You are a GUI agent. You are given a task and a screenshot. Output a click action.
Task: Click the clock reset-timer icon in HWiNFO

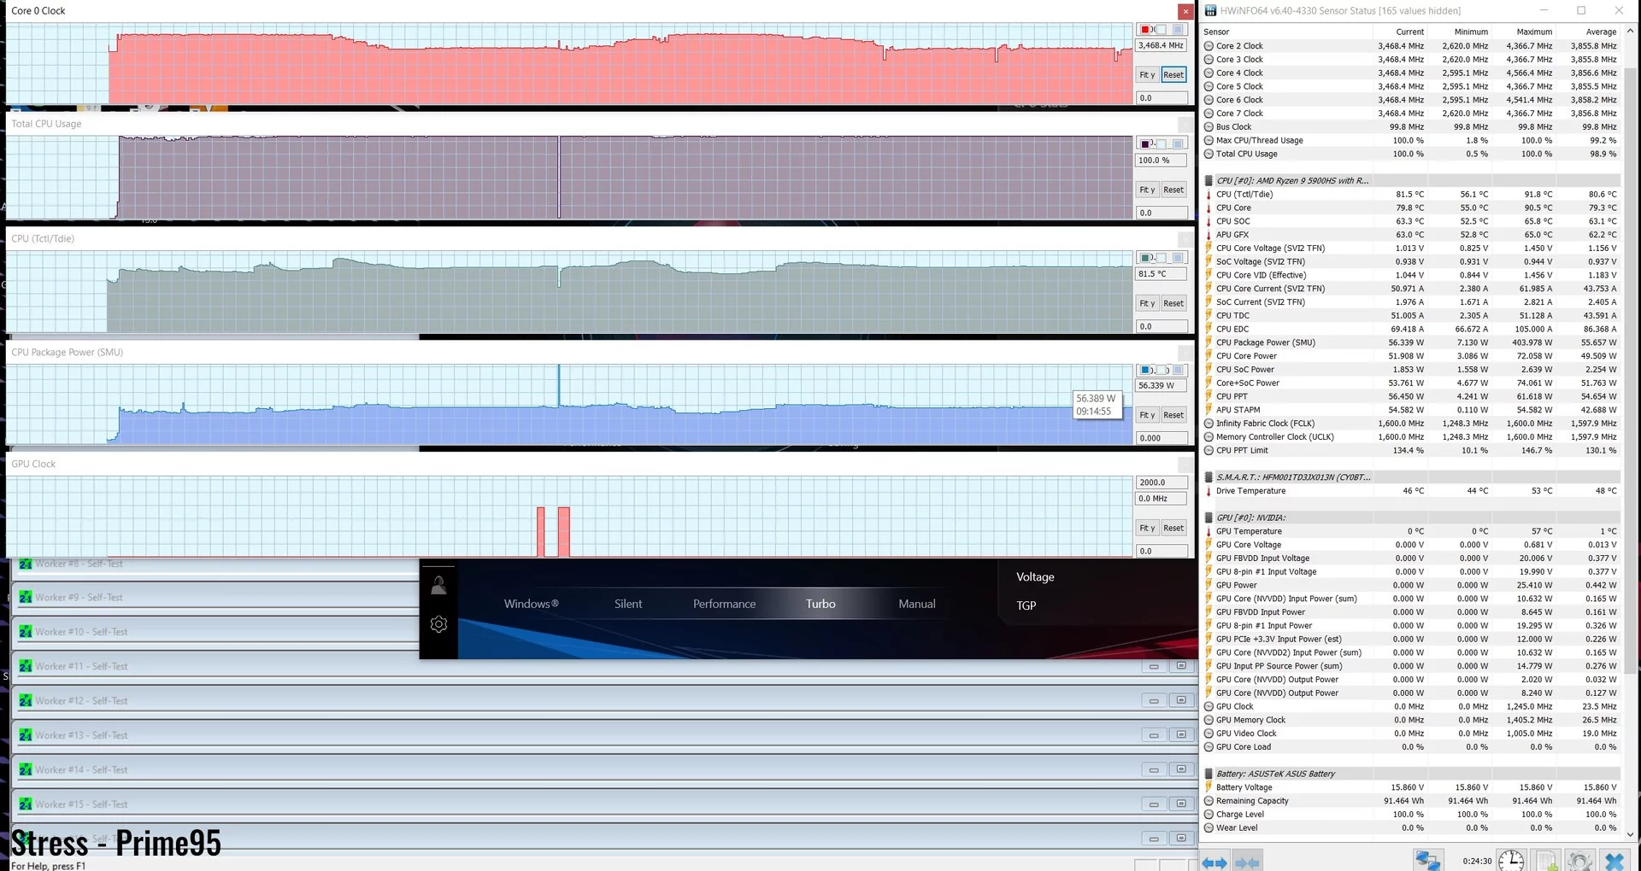click(1510, 861)
